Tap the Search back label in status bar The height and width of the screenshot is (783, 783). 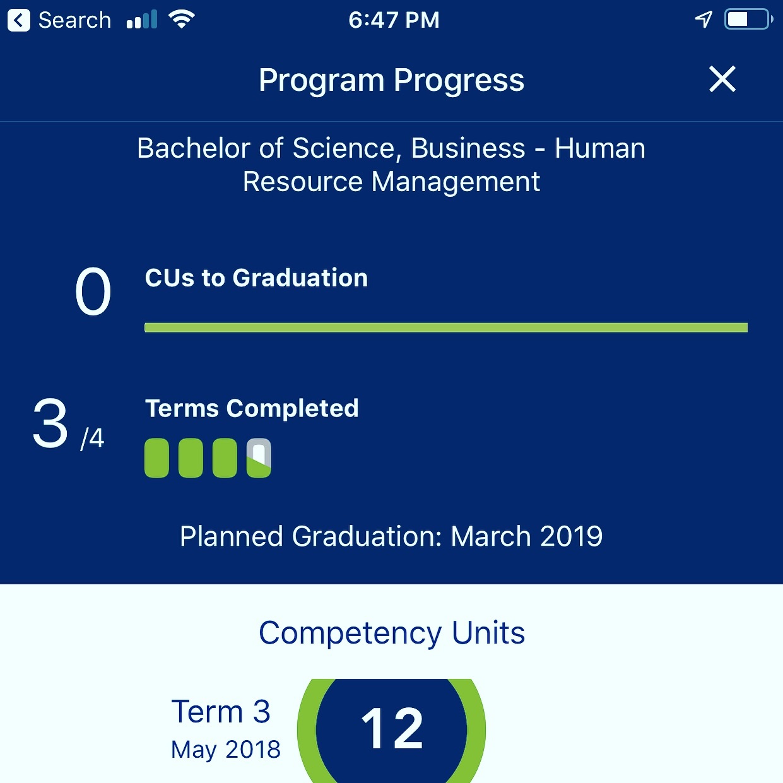coord(74,20)
